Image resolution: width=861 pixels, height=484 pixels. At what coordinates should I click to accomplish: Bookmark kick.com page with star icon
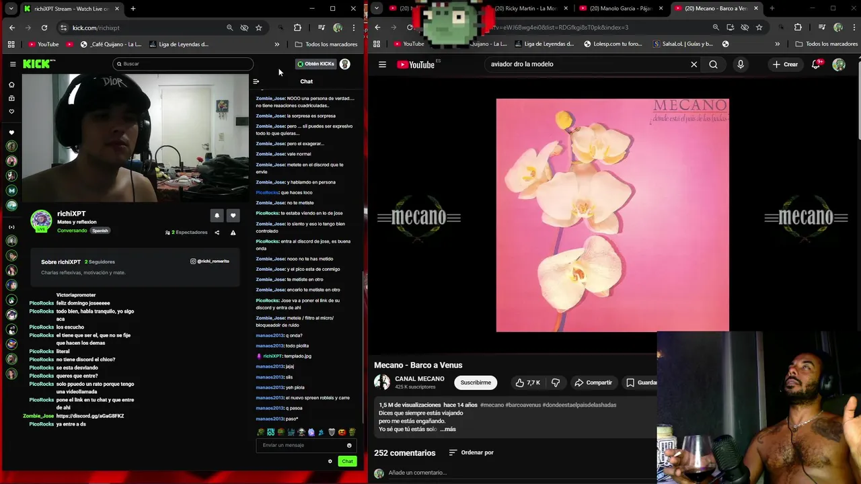pos(259,28)
